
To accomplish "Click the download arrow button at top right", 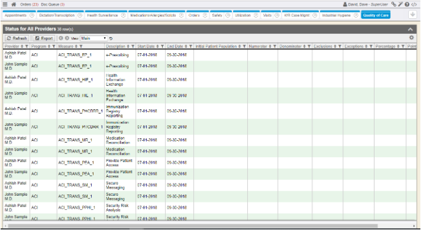I will tap(412, 15).
